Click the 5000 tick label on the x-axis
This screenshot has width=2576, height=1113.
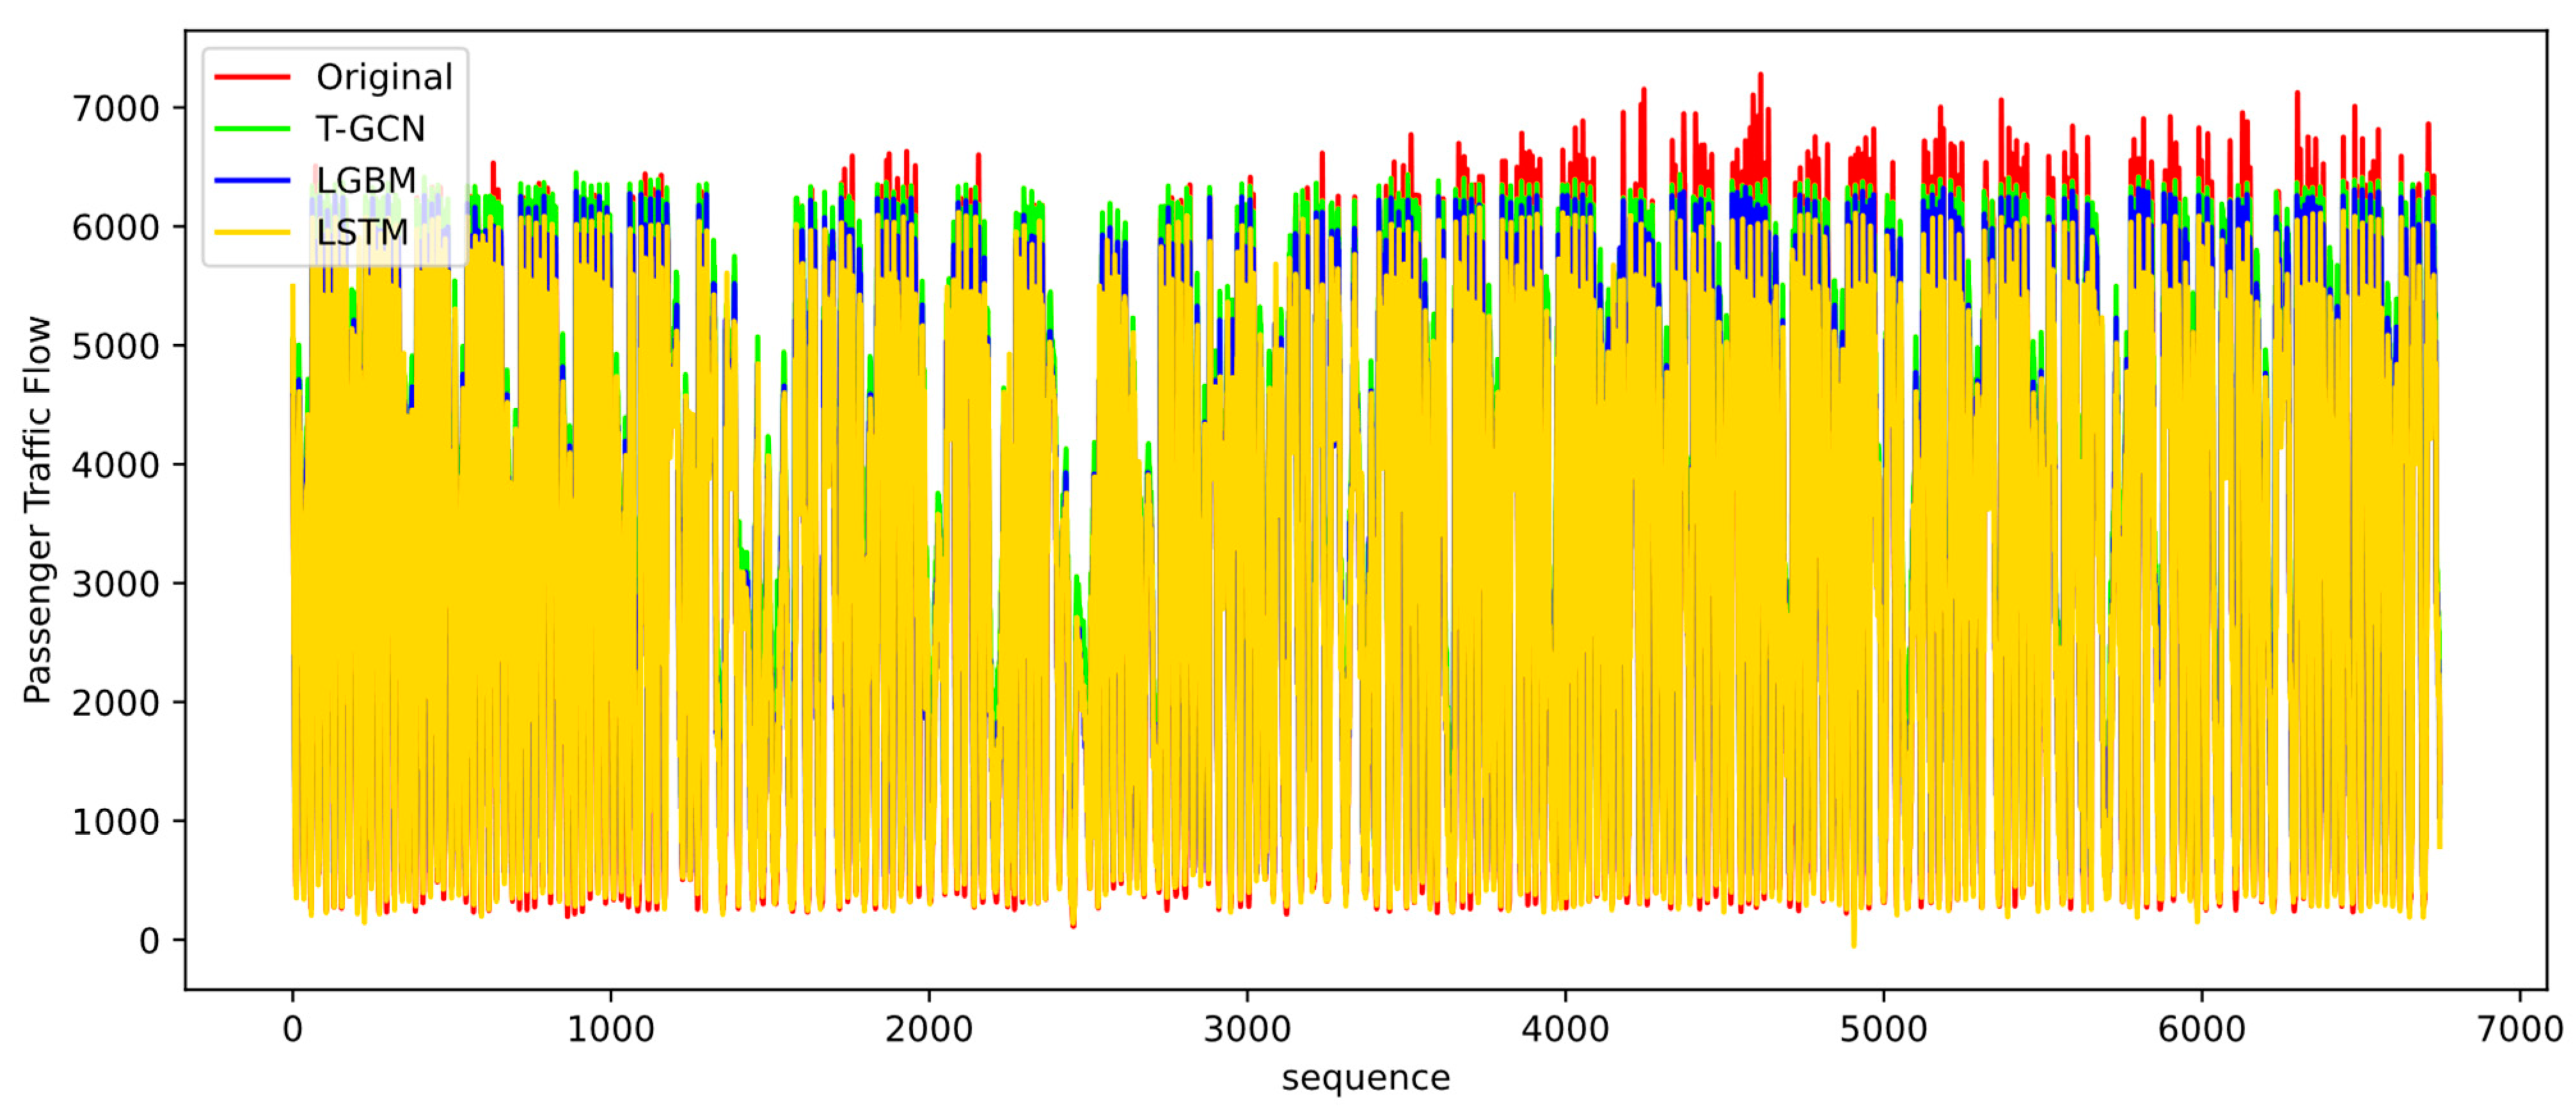click(x=1883, y=1029)
